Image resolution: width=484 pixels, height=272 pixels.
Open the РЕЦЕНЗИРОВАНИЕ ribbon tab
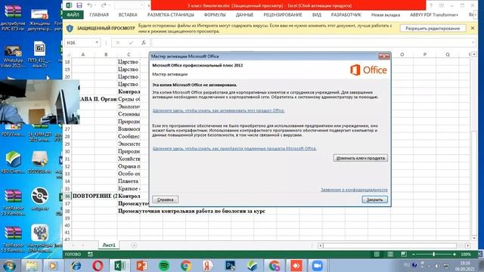[283, 14]
